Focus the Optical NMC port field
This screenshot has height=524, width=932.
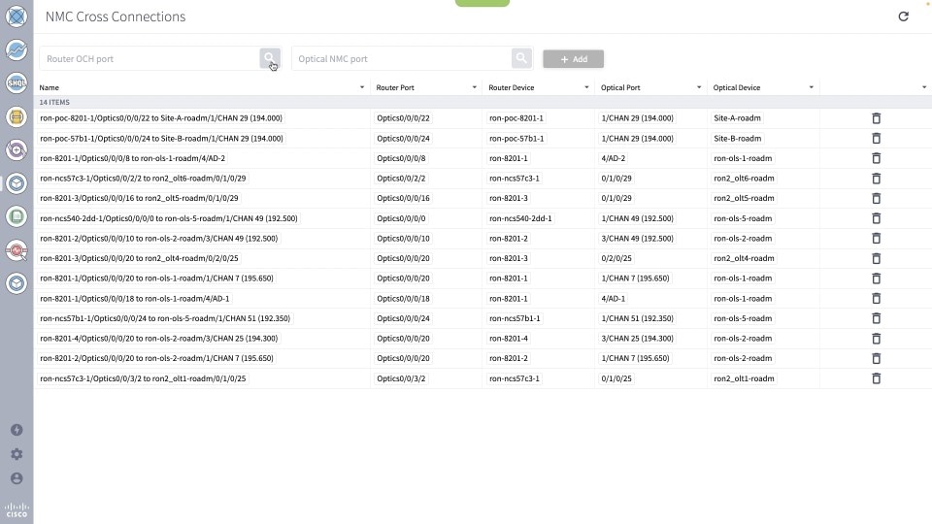[401, 58]
